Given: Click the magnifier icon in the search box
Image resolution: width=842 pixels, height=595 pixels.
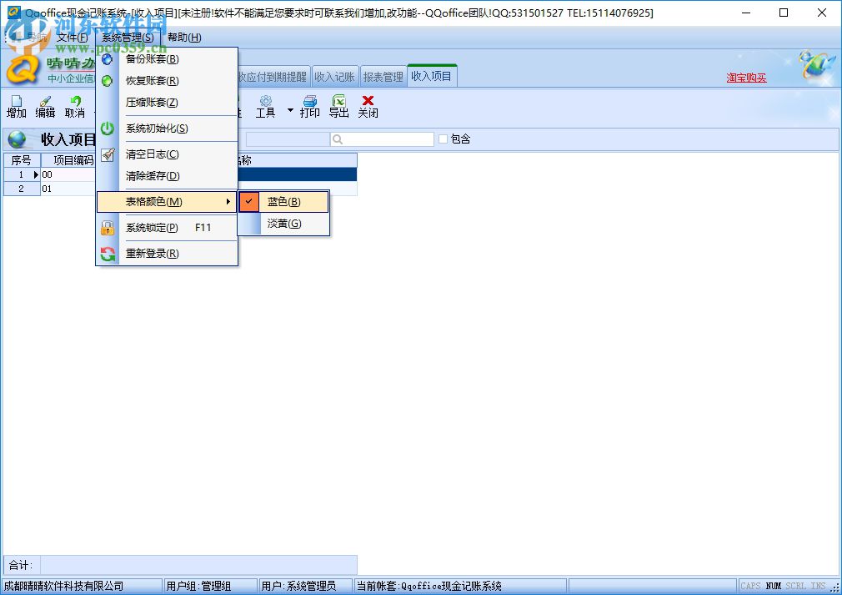Looking at the screenshot, I should click(336, 139).
